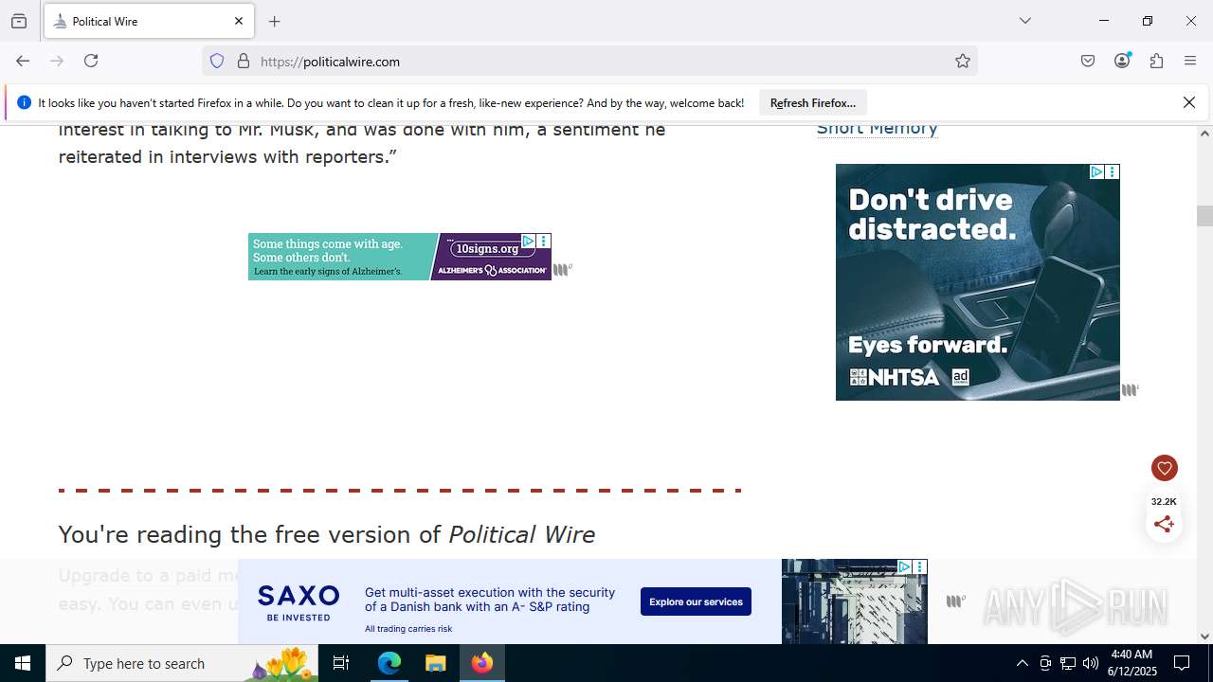Open the Firefox account menu
1213x682 pixels.
click(1122, 61)
